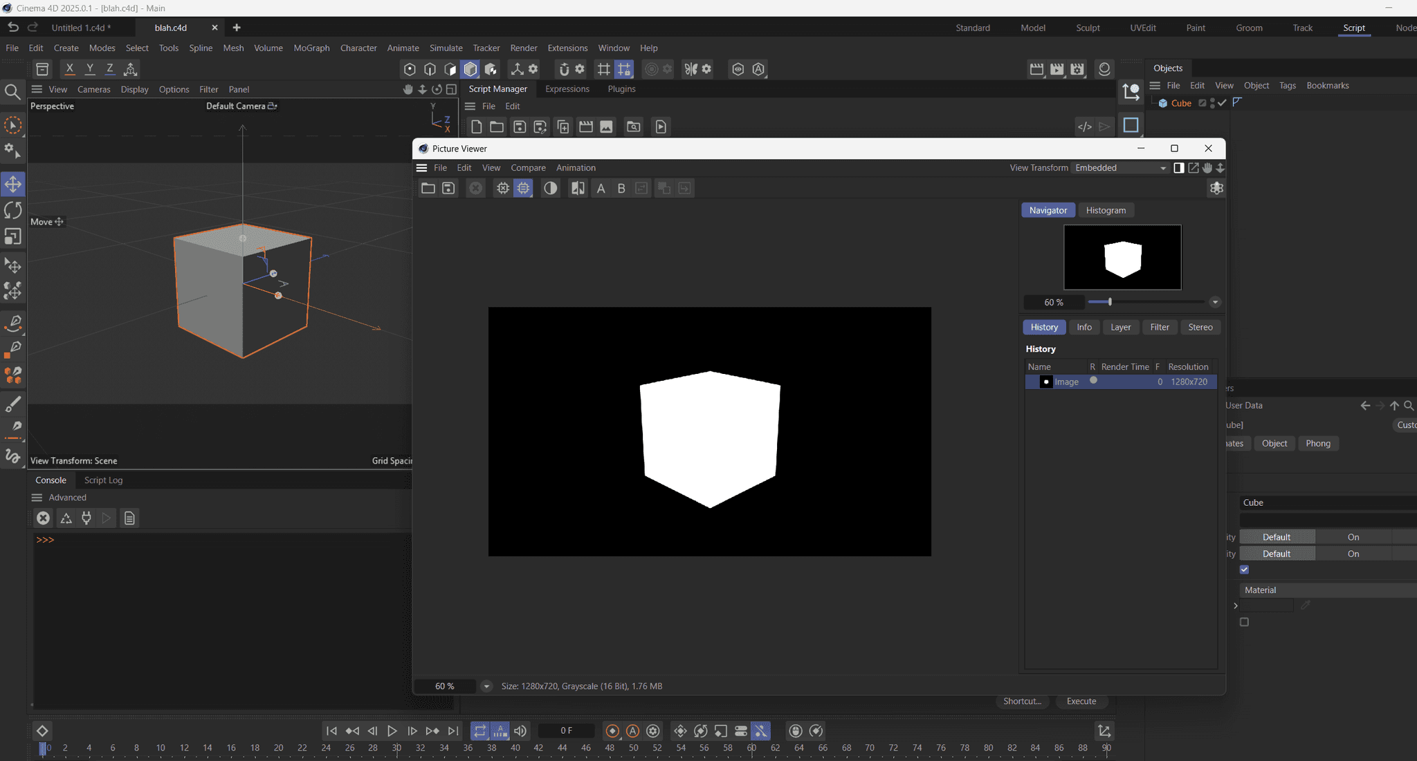Check the Material section checkbox
This screenshot has width=1417, height=761.
pos(1243,621)
